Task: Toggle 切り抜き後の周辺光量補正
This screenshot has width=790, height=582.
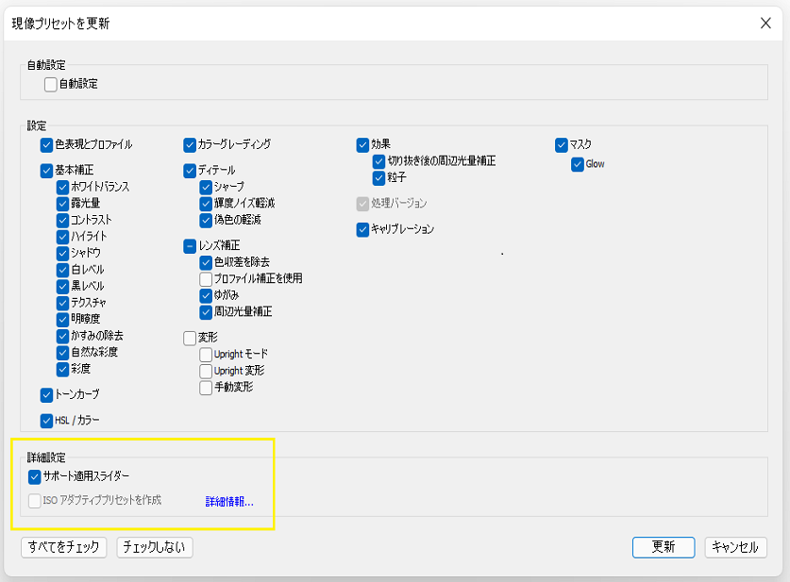Action: (x=378, y=161)
